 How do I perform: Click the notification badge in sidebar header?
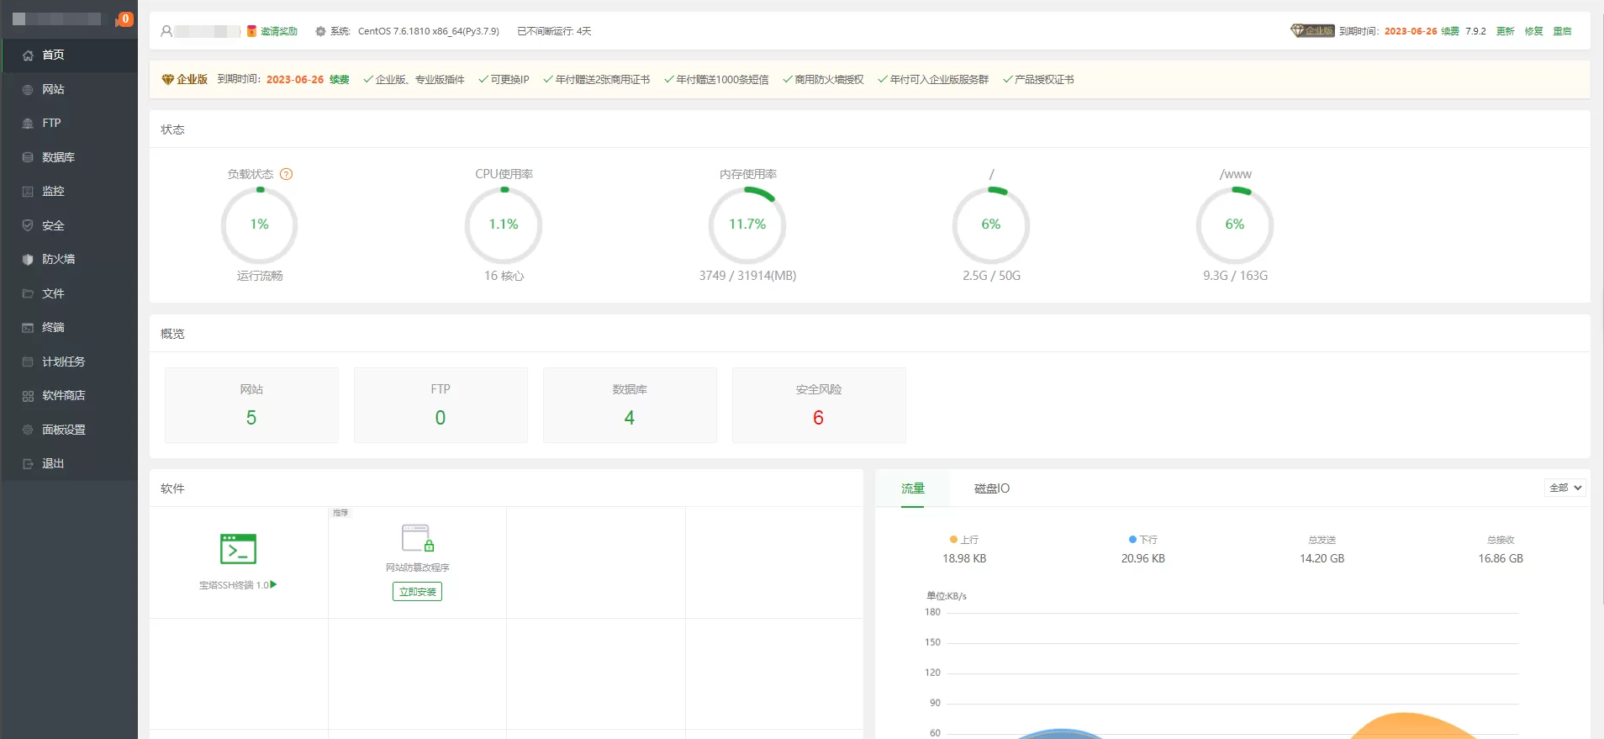point(124,18)
